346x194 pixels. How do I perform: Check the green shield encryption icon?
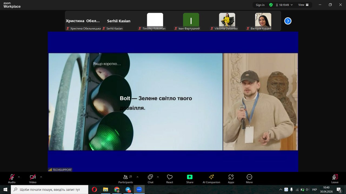[271, 5]
